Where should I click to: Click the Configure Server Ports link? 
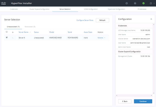[x=85, y=20]
